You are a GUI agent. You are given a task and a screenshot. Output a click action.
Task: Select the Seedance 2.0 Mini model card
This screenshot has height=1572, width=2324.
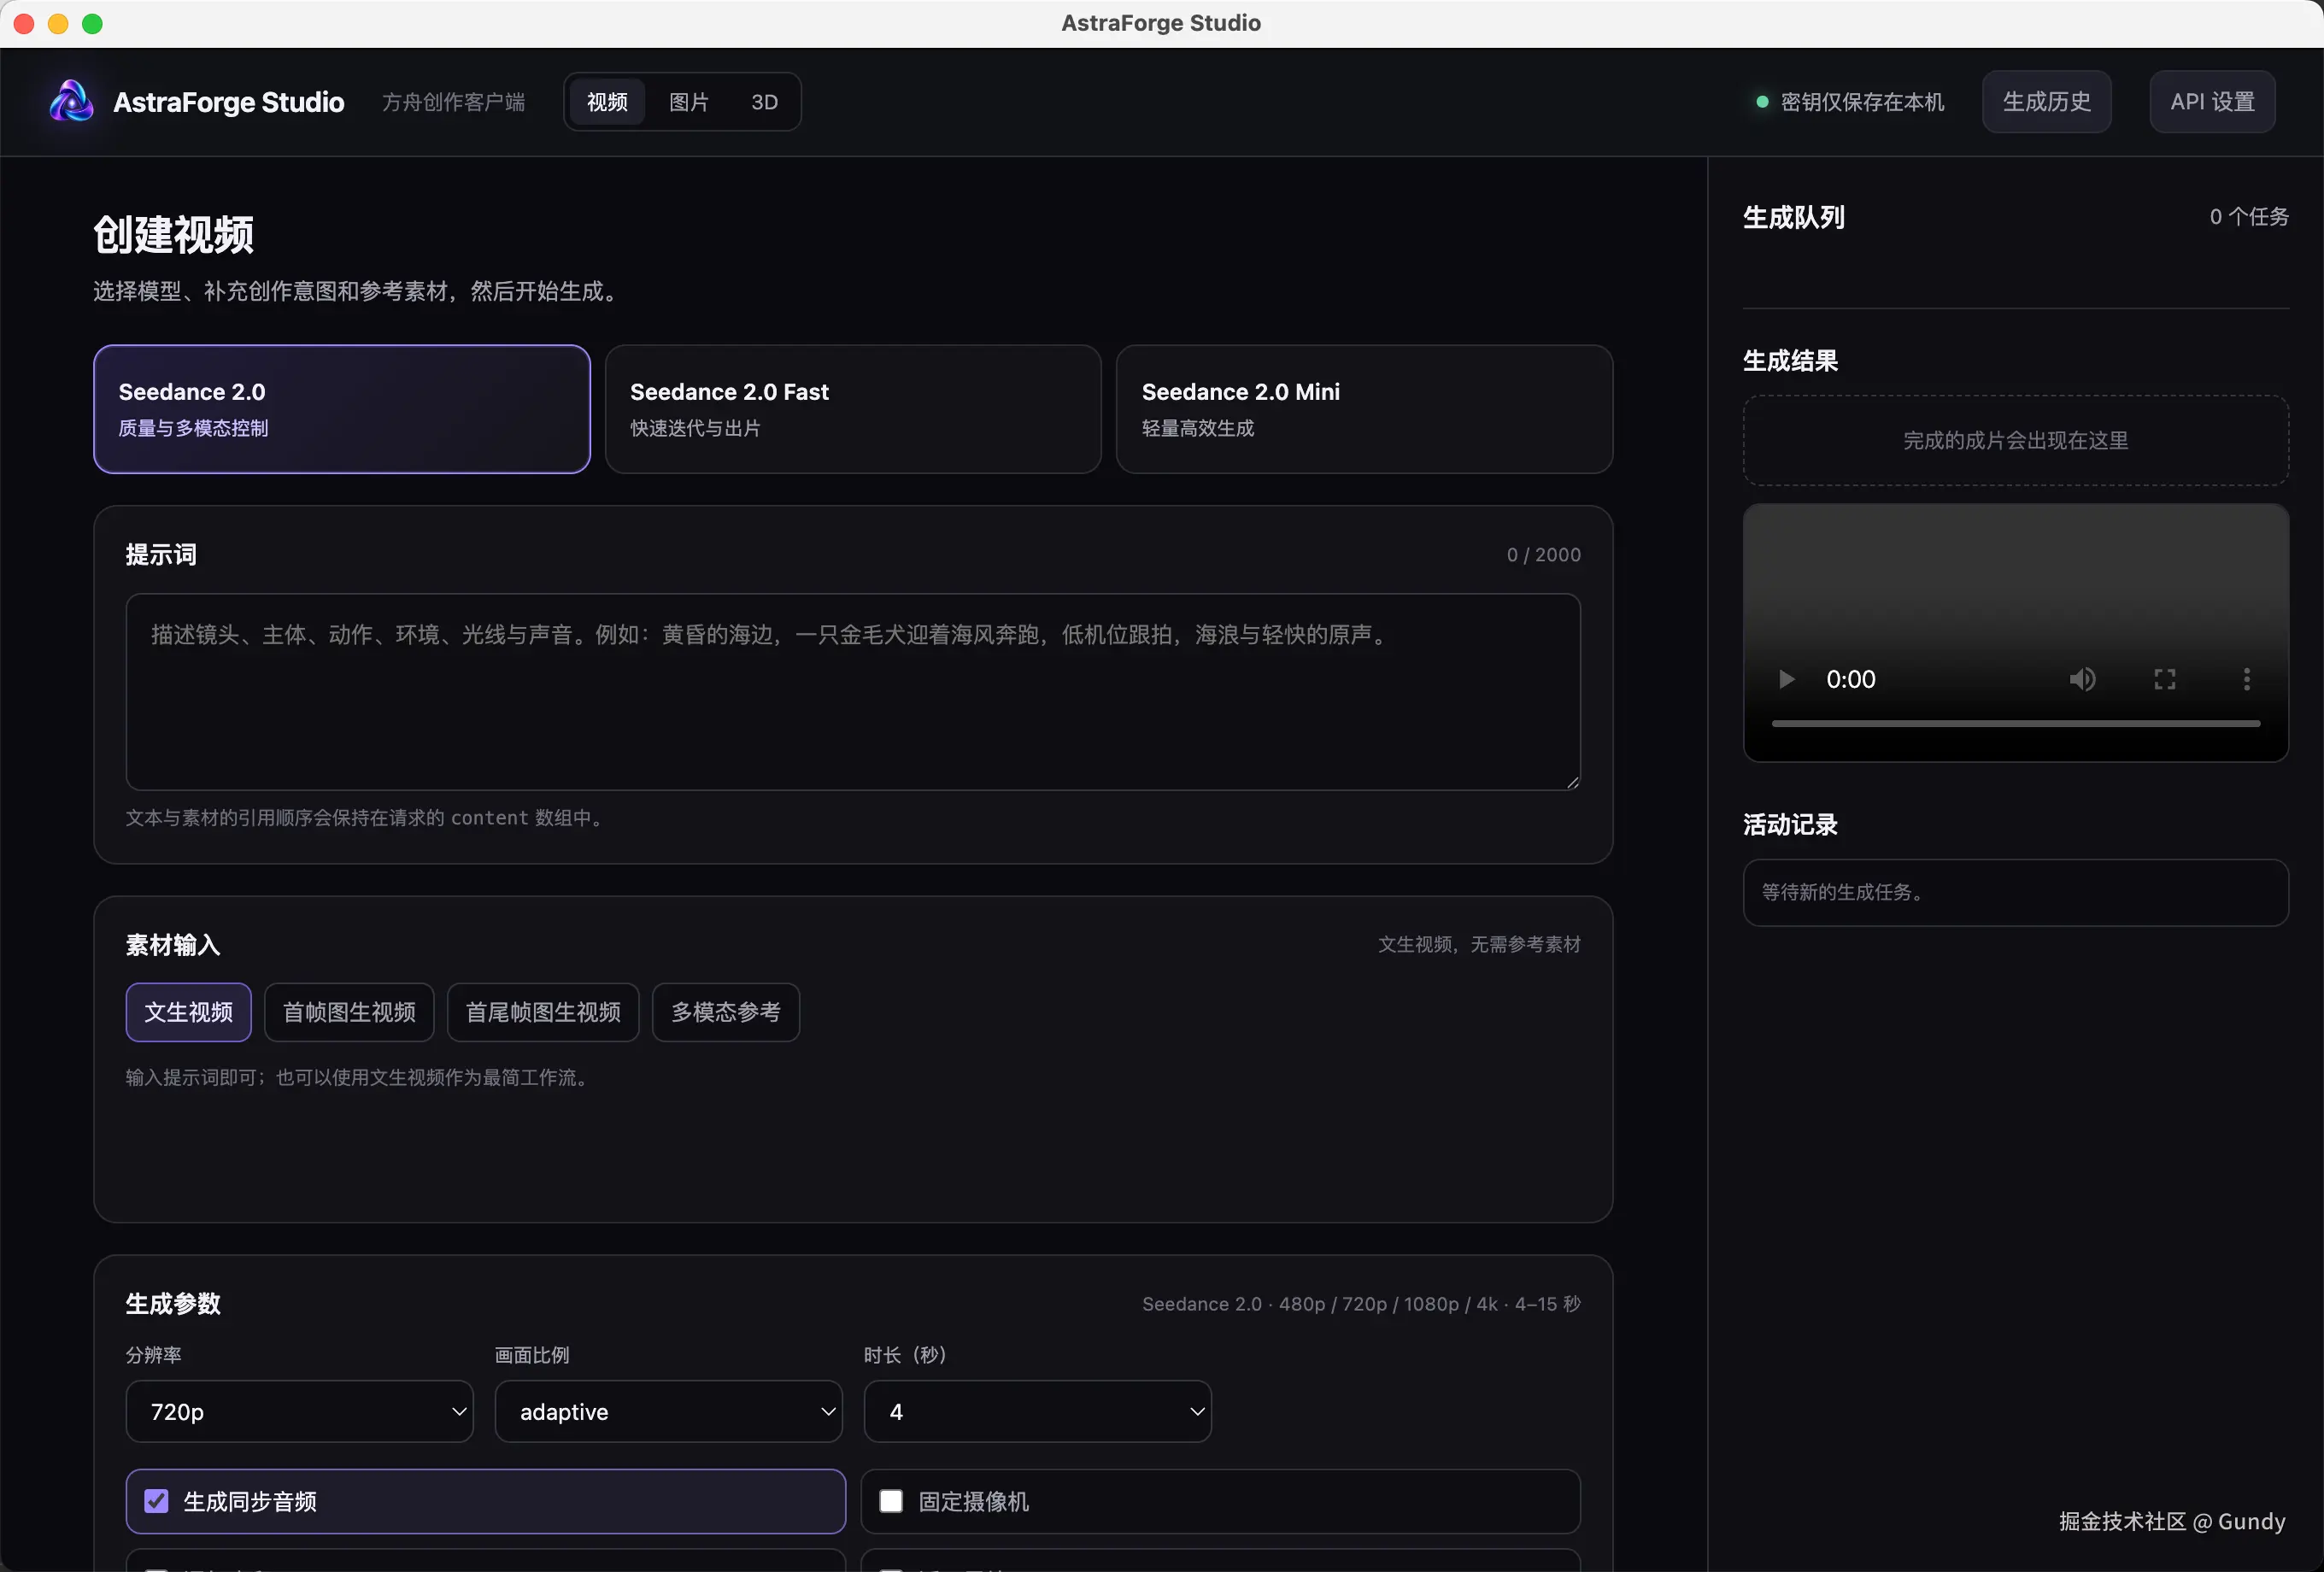(1364, 409)
